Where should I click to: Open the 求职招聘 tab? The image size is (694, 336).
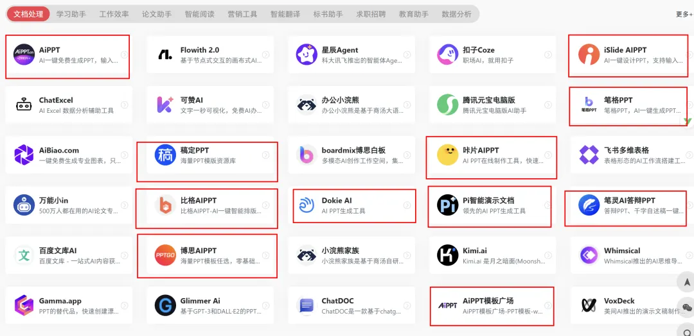(x=371, y=14)
